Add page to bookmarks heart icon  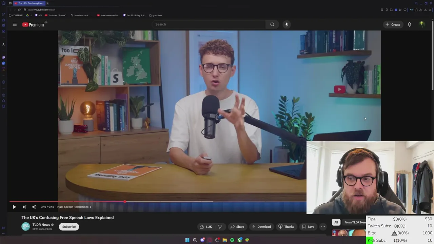(405, 10)
